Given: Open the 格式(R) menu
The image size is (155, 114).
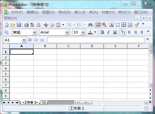Looking at the screenshot, I should [x=64, y=12].
